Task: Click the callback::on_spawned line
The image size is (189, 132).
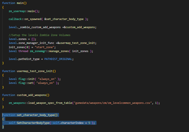Action: tap(48, 19)
